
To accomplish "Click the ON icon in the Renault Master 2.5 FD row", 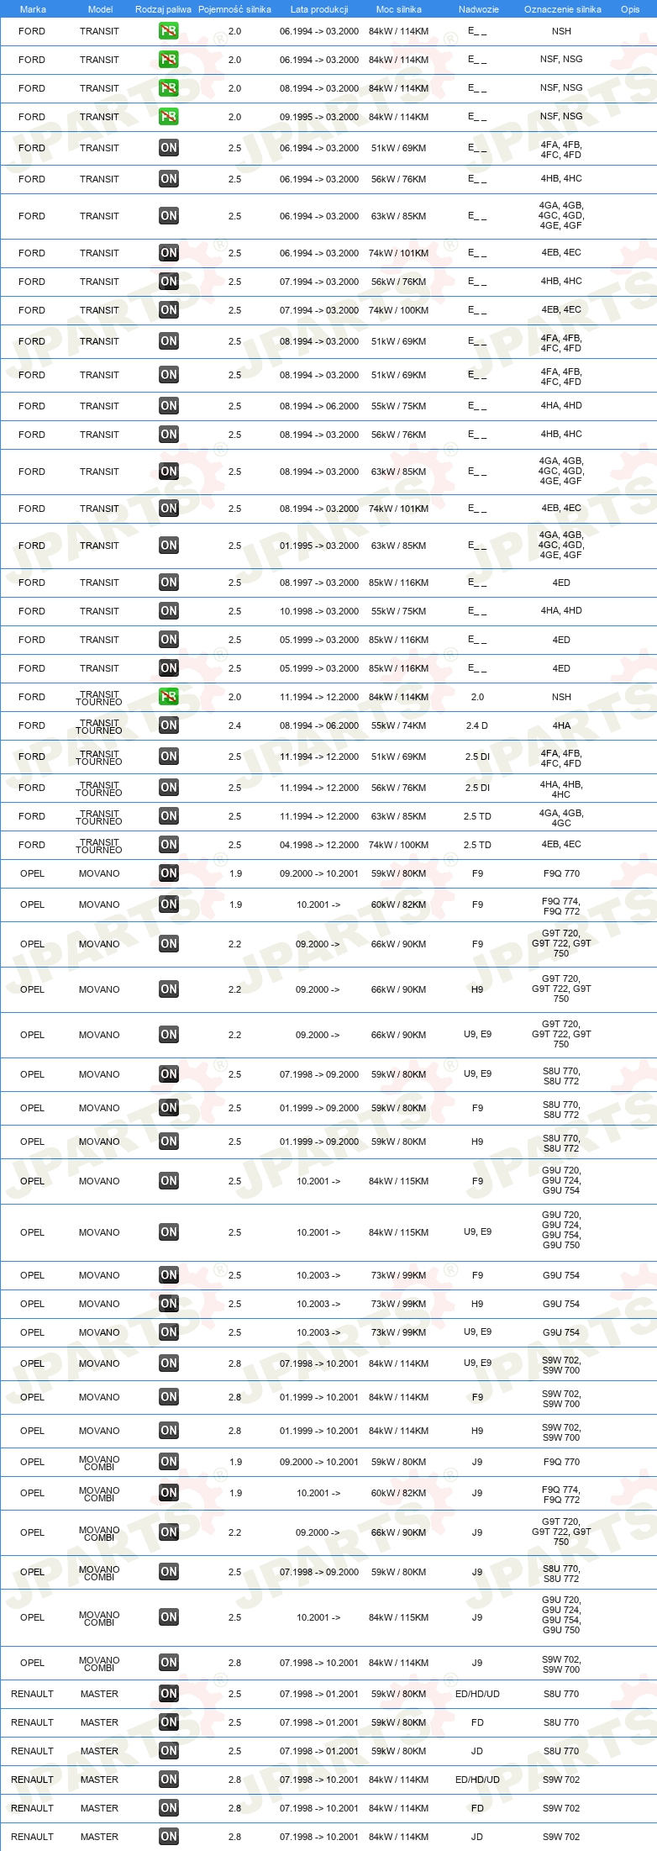I will pos(169,1722).
